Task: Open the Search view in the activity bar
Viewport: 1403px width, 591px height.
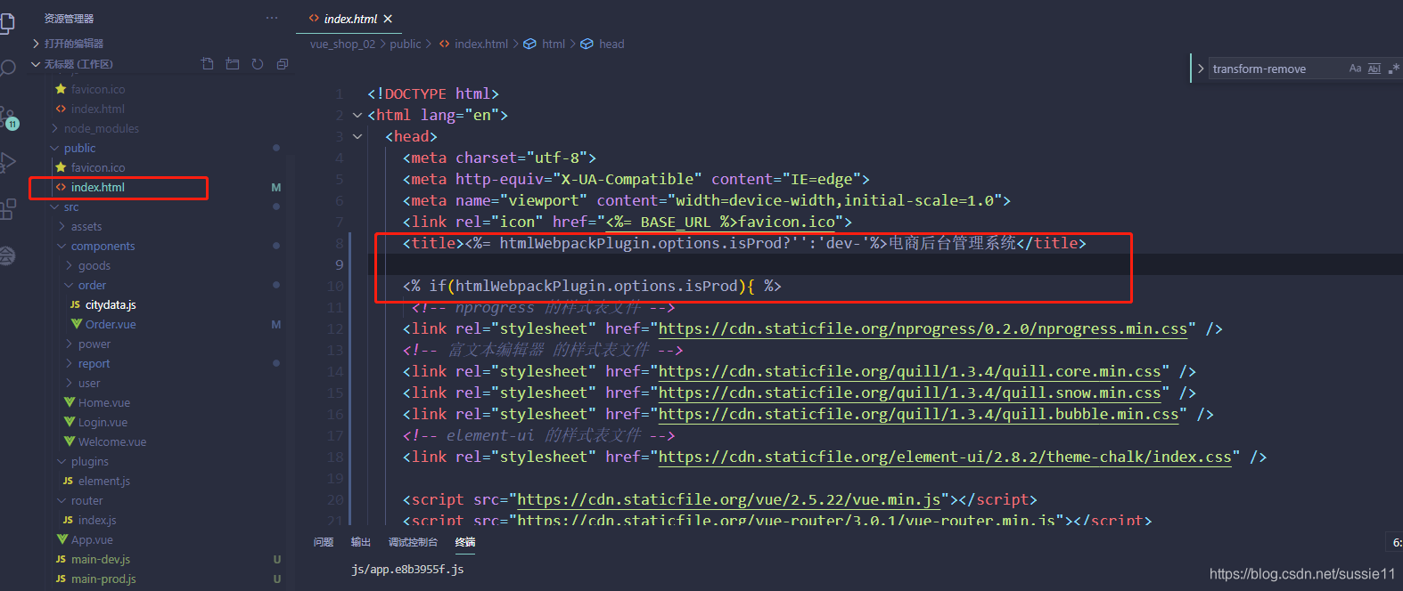Action: (x=7, y=69)
